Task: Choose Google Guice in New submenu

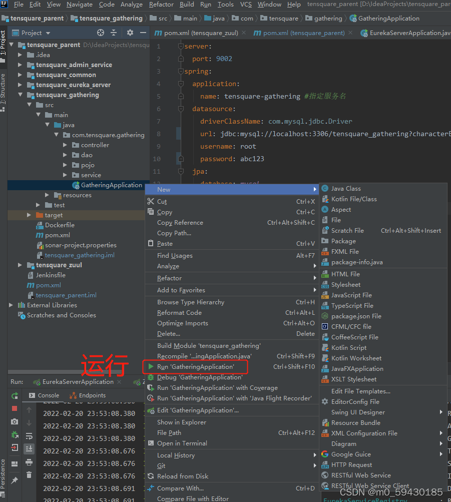Action: tap(383, 454)
